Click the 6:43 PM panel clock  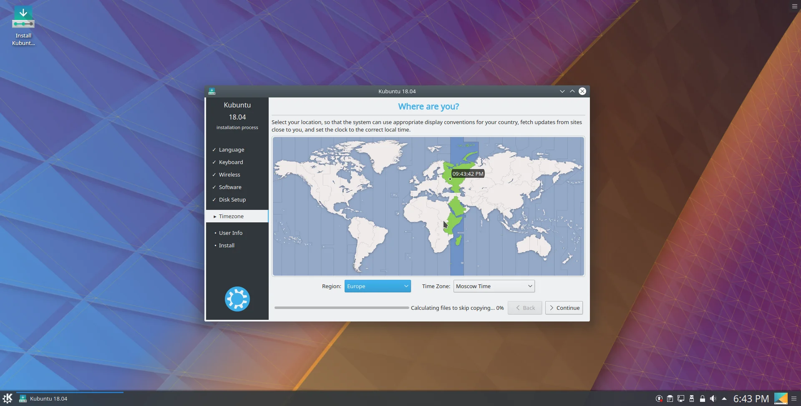pos(751,399)
